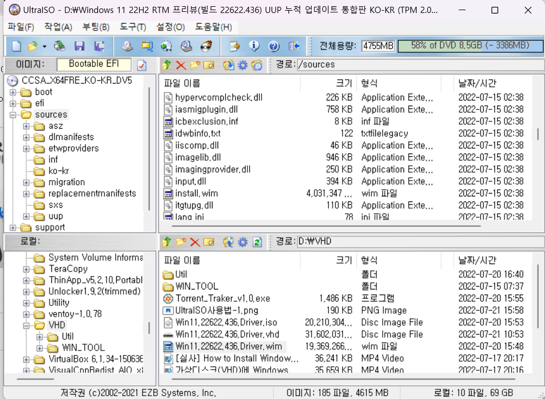Click the Bootable EFI image type field
Viewport: 545px width, 399px height.
[x=94, y=64]
